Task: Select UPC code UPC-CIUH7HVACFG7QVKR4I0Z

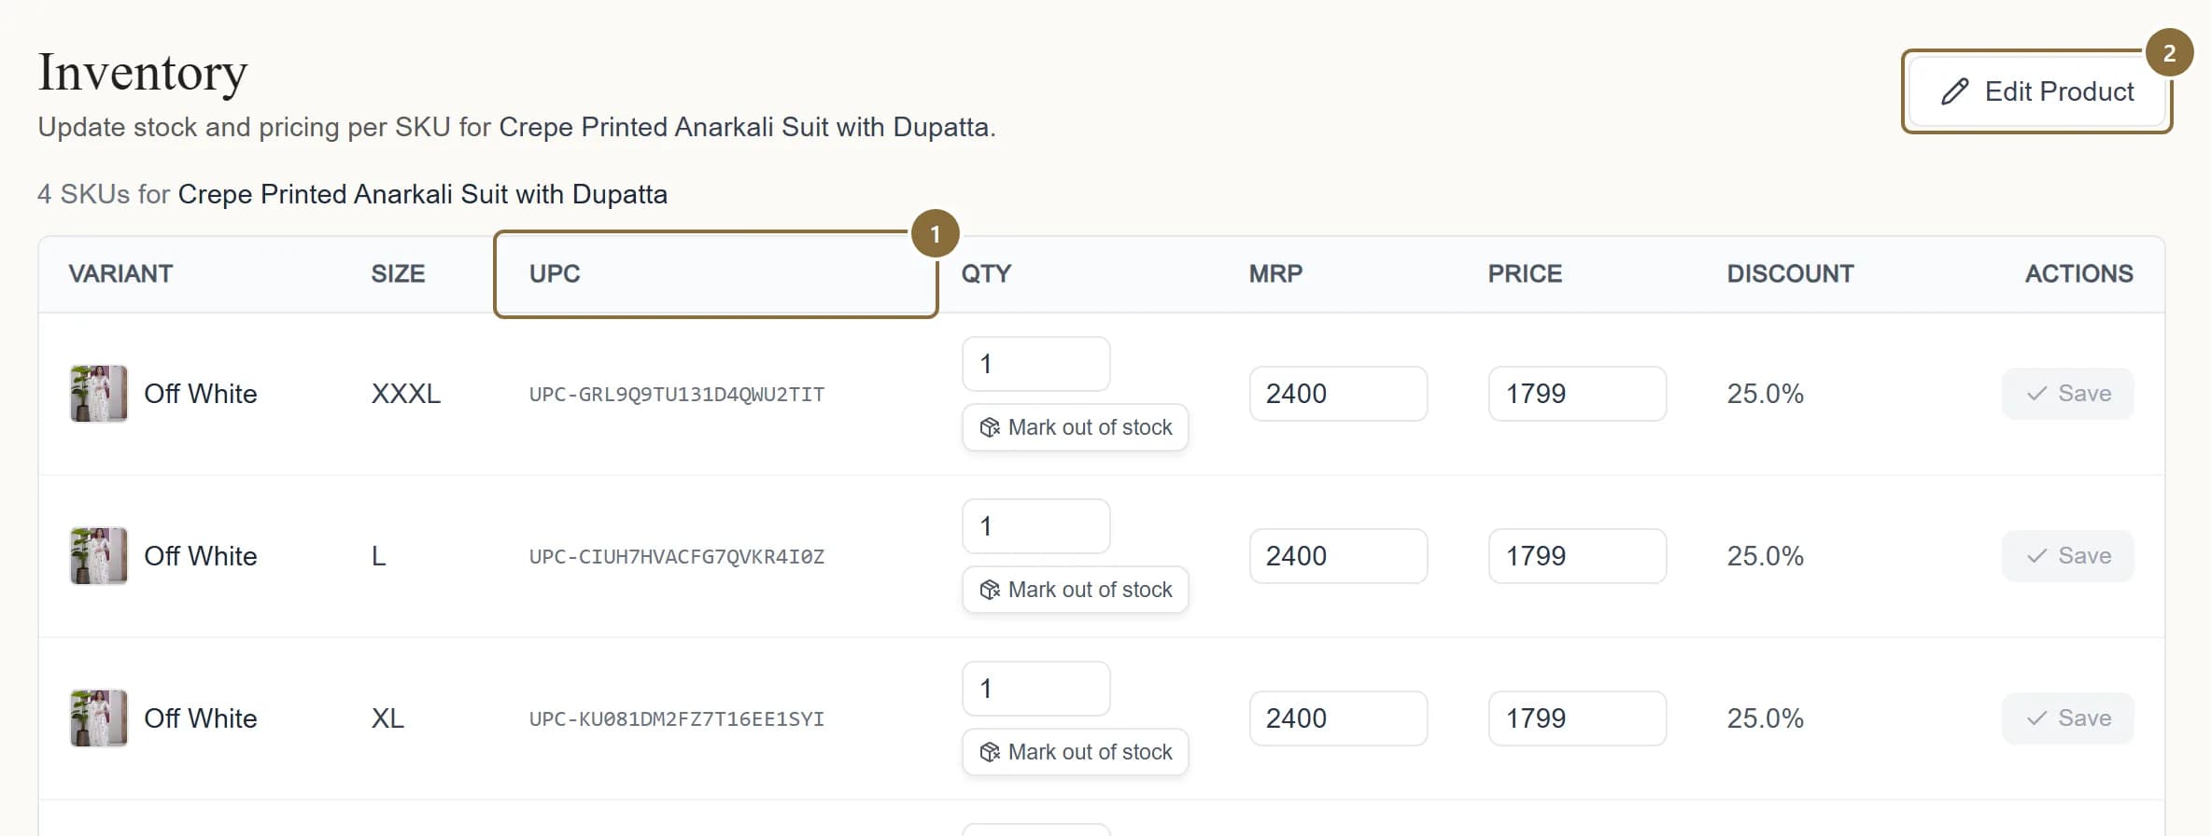Action: click(677, 557)
